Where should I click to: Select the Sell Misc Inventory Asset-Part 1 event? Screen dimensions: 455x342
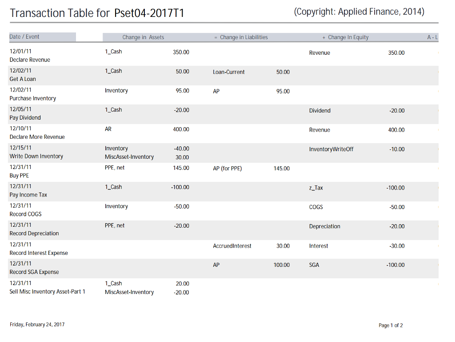47,292
